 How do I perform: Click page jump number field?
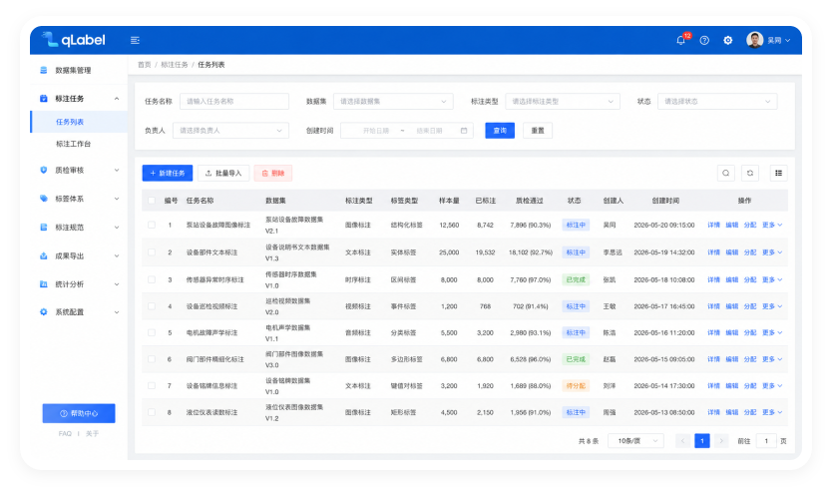point(766,441)
